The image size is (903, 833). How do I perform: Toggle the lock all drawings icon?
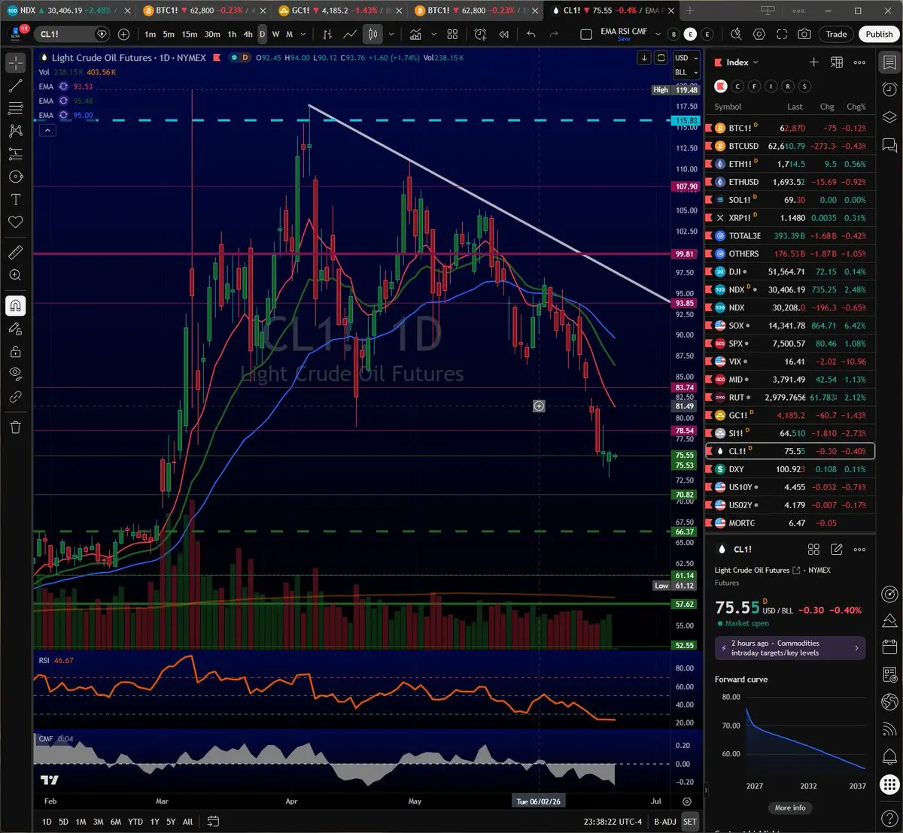(15, 351)
